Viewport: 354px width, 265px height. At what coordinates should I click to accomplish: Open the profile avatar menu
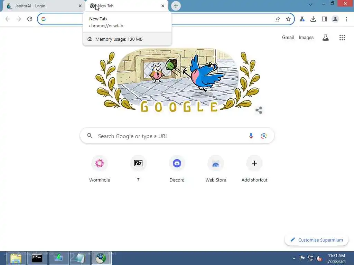tap(335, 19)
